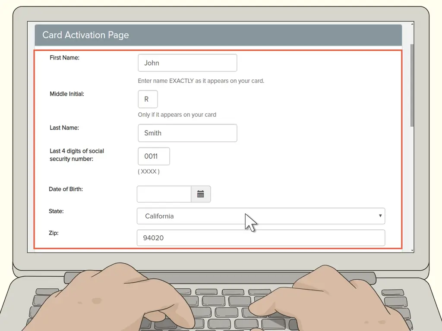Click the Middle Initial label
Viewport: 442px width, 331px height.
pyautogui.click(x=67, y=94)
